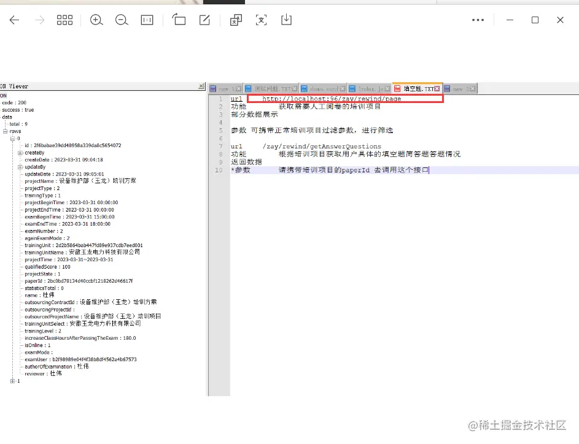This screenshot has height=444, width=579.
Task: Select the id value row
Action: (x=72, y=146)
